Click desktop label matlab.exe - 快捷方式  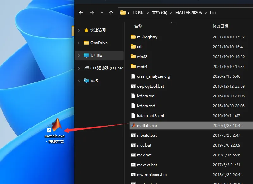(x=54, y=139)
